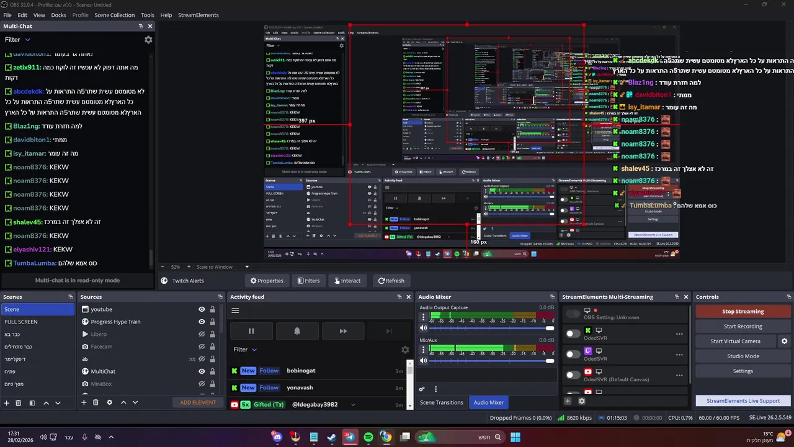Open options for YouTube OdedSVR Default Canvas
The image size is (794, 447).
pos(679,375)
